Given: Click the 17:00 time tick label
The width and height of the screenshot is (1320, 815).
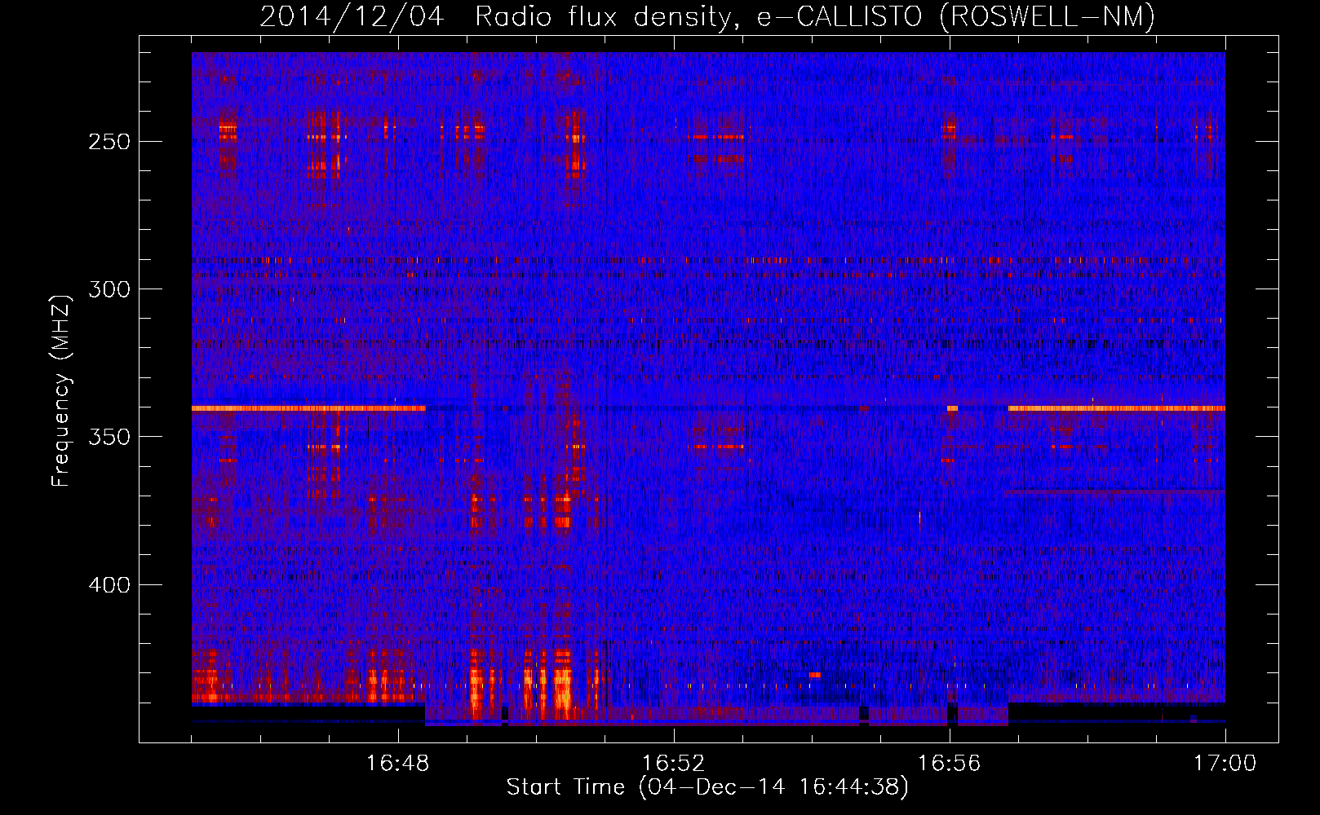Looking at the screenshot, I should 1225,764.
